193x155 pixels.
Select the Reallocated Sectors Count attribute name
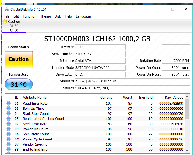[44, 119]
